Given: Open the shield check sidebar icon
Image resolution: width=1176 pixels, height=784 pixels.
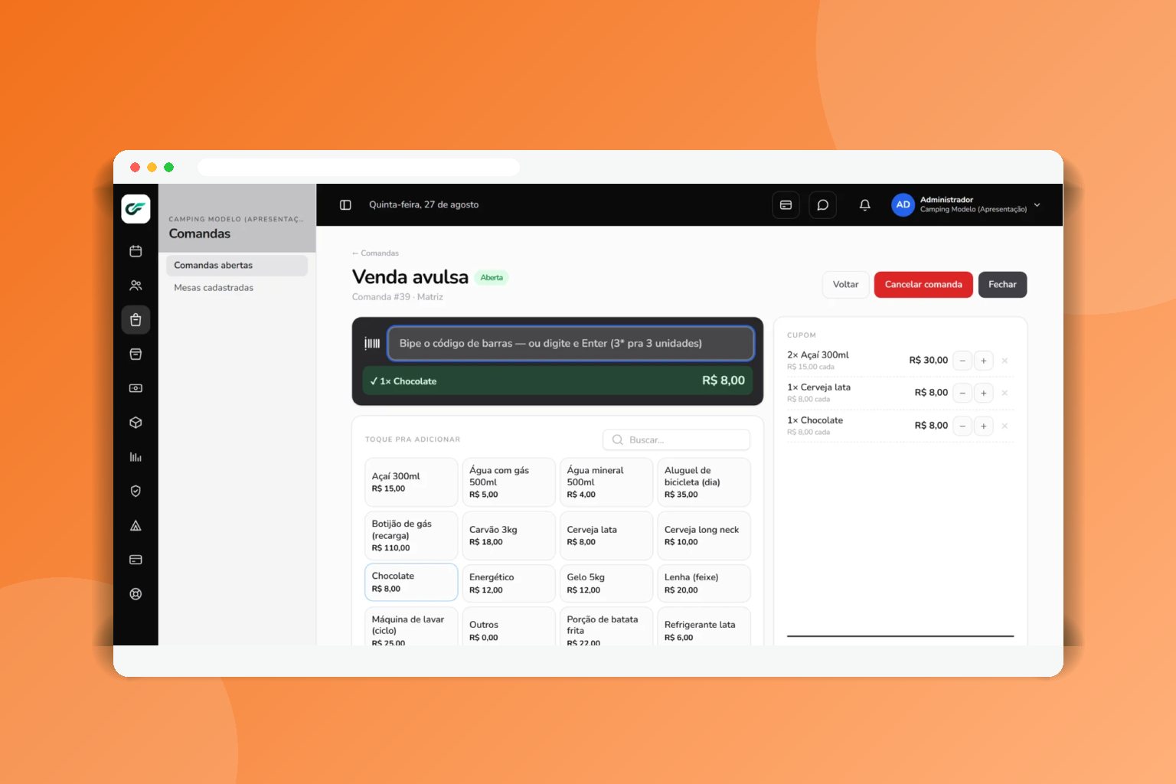Looking at the screenshot, I should [136, 491].
